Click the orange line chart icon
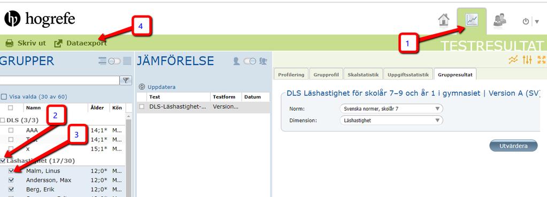The height and width of the screenshot is (197, 547). pyautogui.click(x=513, y=60)
